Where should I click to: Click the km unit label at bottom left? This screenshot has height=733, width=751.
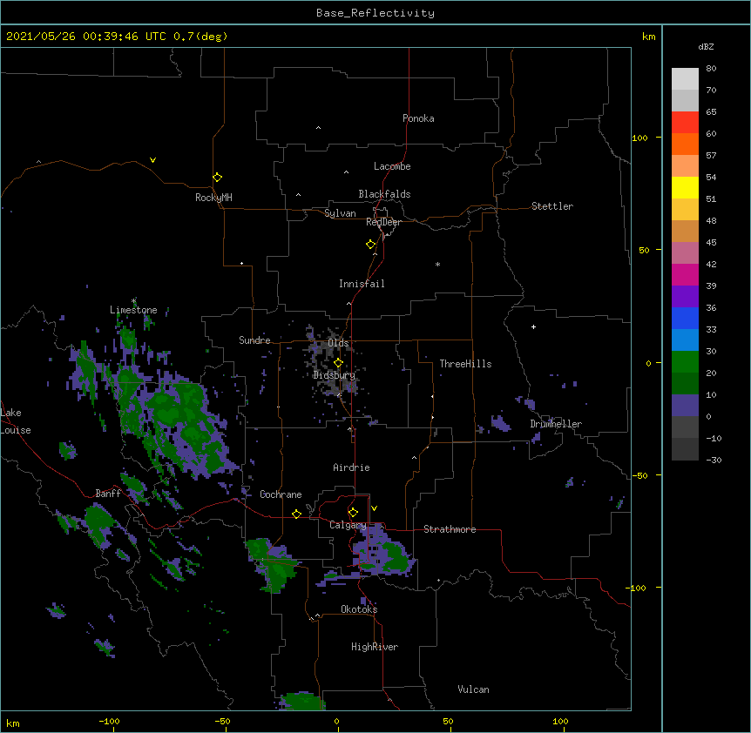click(13, 723)
